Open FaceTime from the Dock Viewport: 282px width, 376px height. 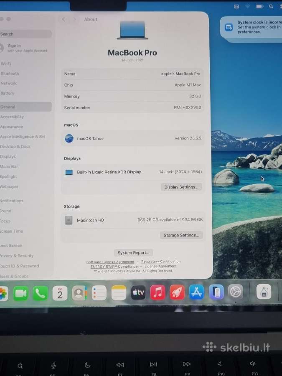click(20, 293)
